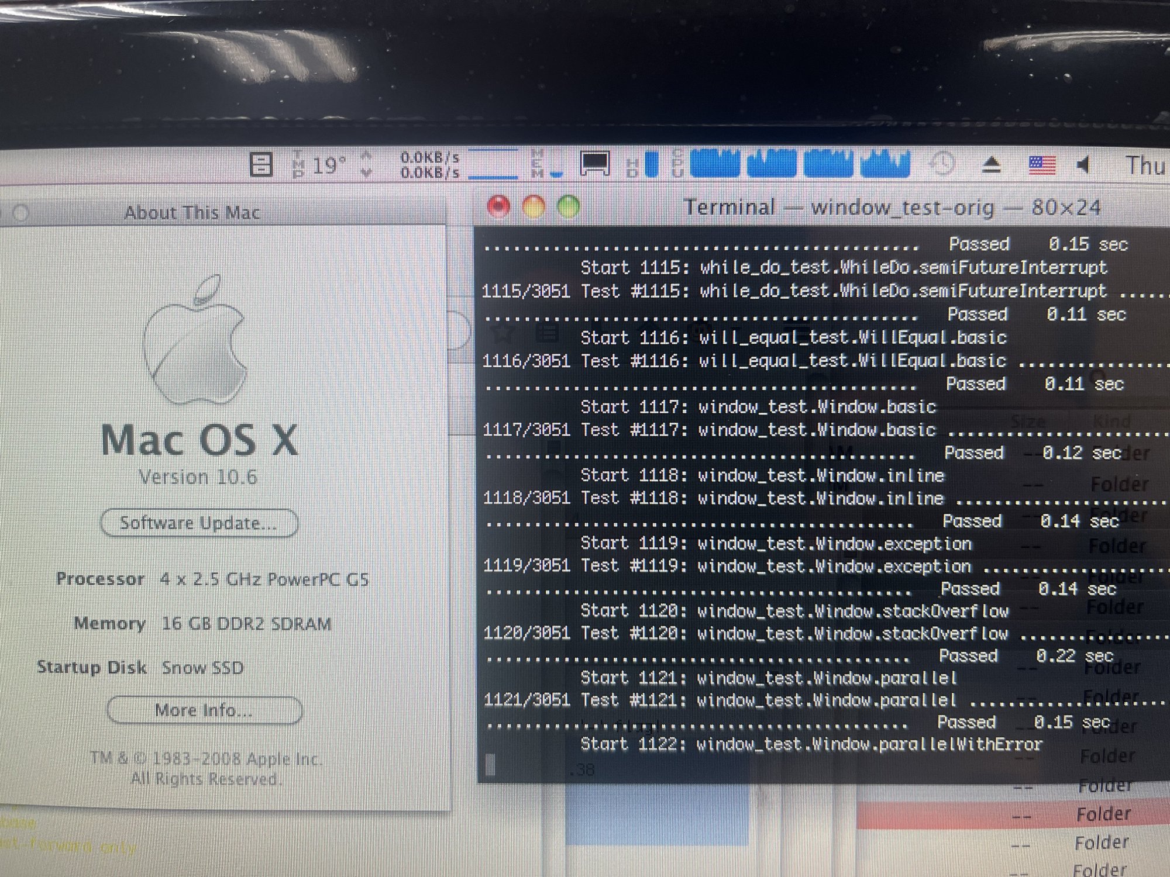Select the highlighted red Folder row in Finder
1170x877 pixels.
pyautogui.click(x=1013, y=814)
